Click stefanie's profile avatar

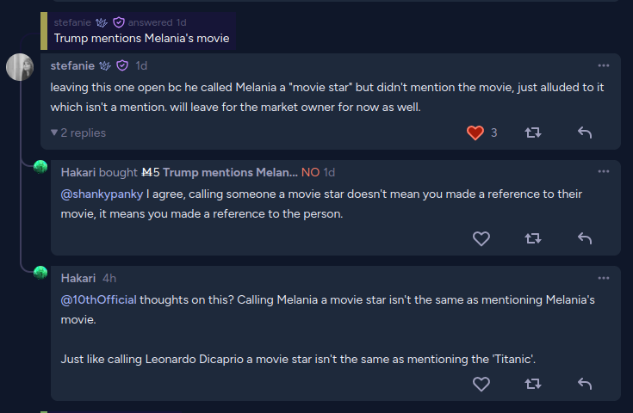20,67
